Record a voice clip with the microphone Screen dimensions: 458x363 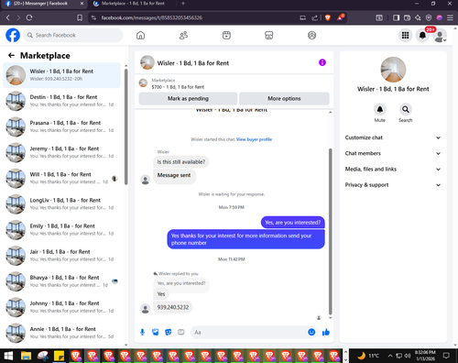[142, 332]
